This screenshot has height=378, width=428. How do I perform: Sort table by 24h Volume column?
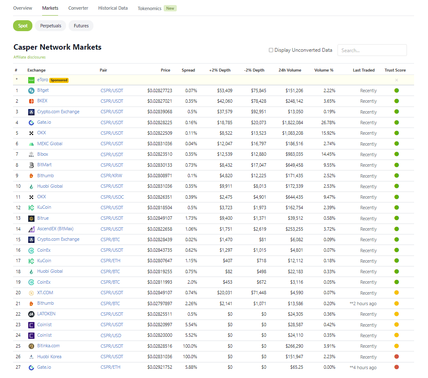click(x=290, y=70)
